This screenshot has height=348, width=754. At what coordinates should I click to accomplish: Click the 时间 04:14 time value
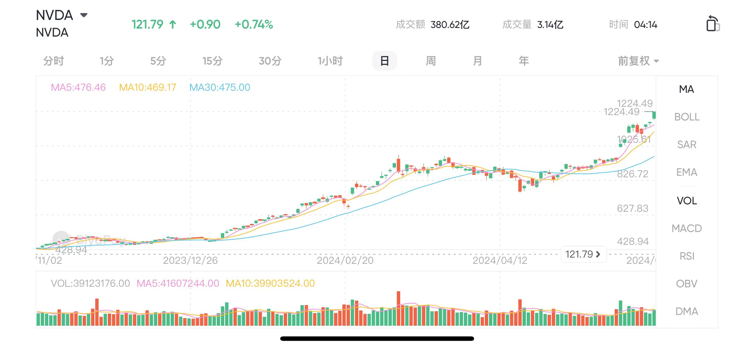pyautogui.click(x=633, y=25)
